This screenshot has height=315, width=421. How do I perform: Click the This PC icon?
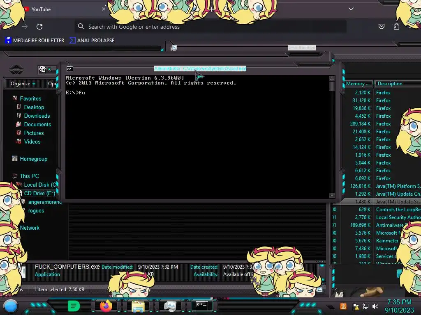click(15, 176)
